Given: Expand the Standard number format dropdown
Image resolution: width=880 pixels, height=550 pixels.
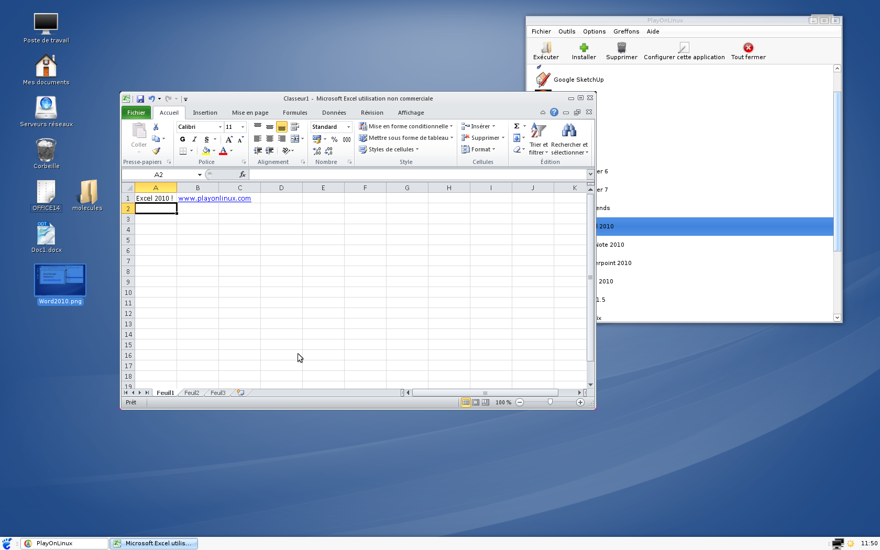Looking at the screenshot, I should [348, 127].
